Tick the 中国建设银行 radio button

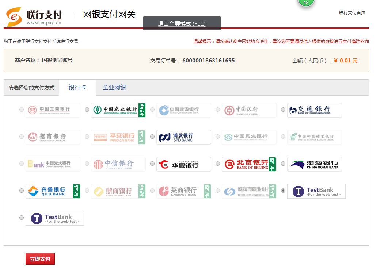152,110
